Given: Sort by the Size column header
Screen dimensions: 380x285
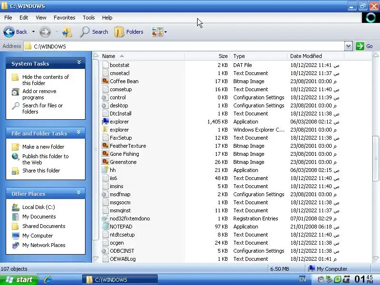Looking at the screenshot, I should (x=208, y=56).
